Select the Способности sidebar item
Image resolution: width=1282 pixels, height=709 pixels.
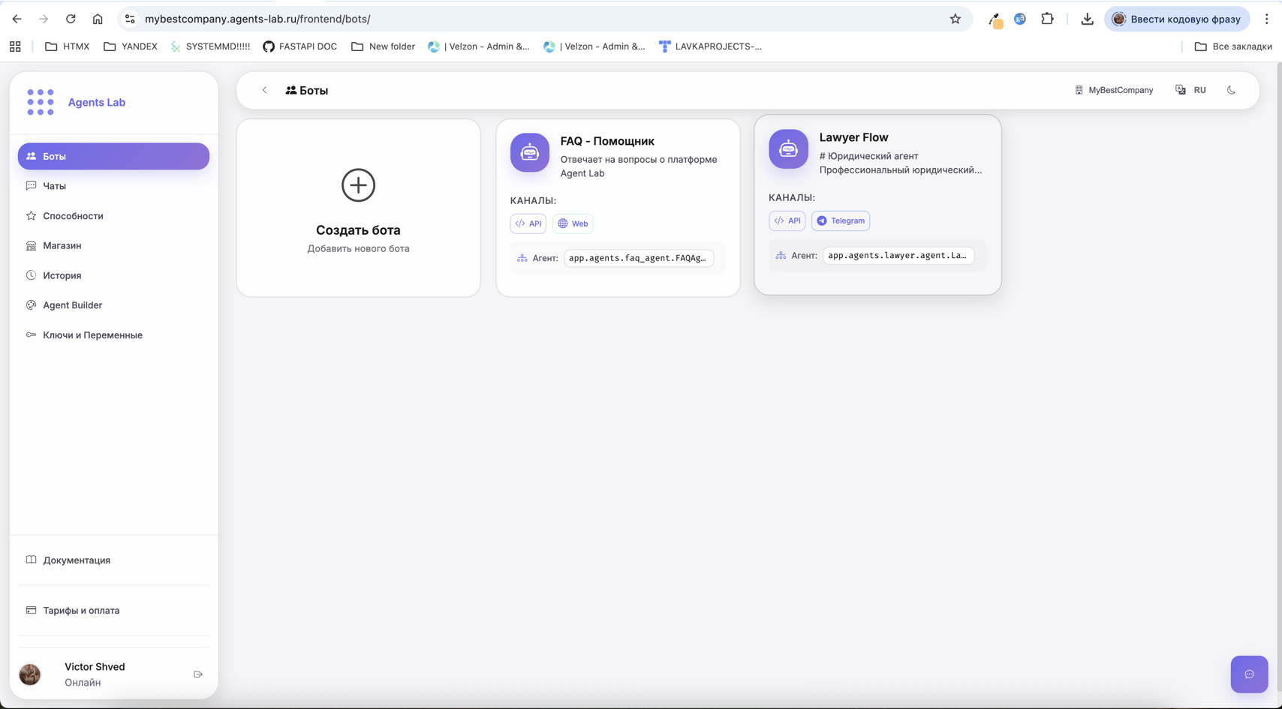72,215
